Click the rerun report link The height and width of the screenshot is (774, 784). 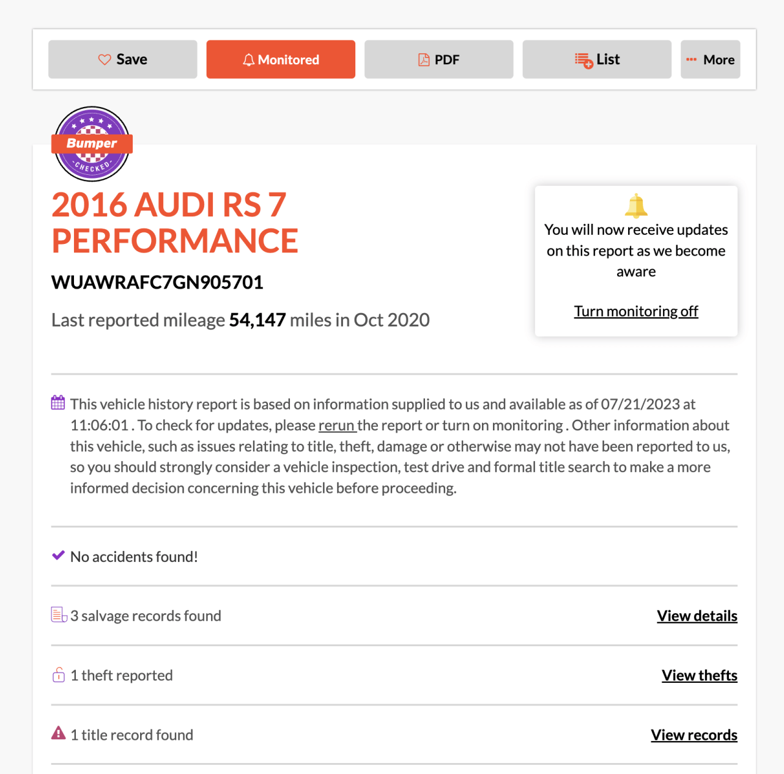tap(337, 426)
